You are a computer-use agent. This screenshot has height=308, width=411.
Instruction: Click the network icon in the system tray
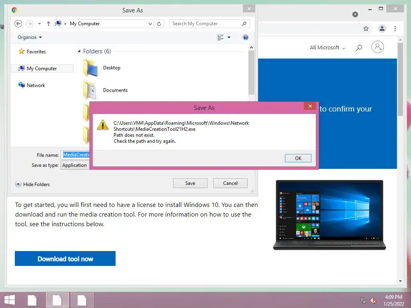(364, 300)
